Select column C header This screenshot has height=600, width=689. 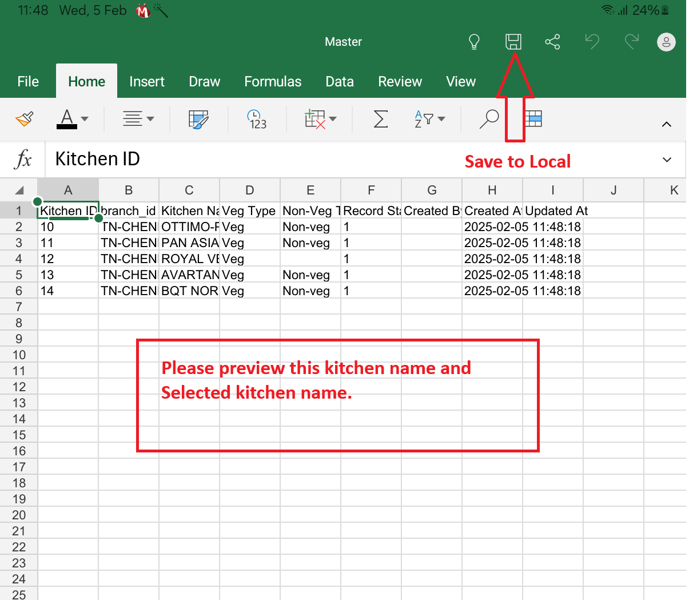pos(189,190)
